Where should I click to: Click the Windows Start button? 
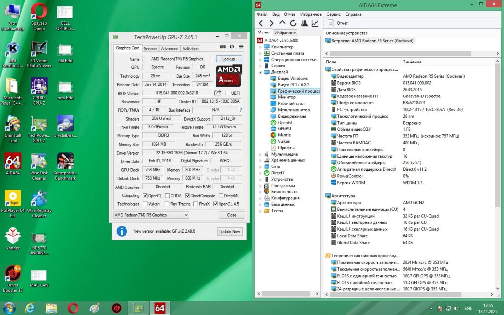tap(9, 308)
